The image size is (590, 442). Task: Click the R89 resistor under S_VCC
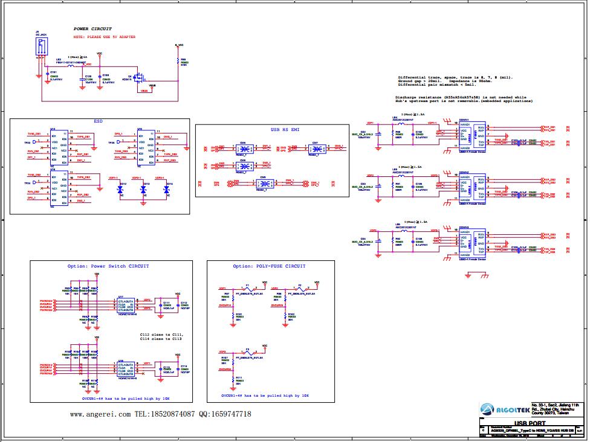[x=178, y=62]
